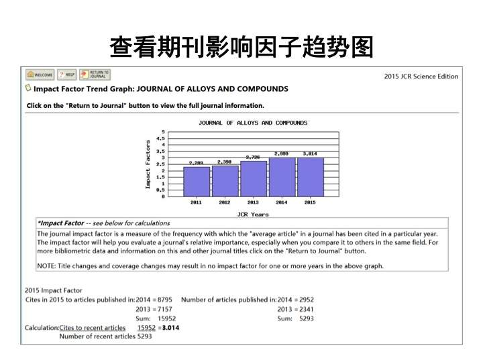Viewport: 483px width, 362px height.
Task: Select the 2013 bar in the chart
Action: click(x=254, y=179)
